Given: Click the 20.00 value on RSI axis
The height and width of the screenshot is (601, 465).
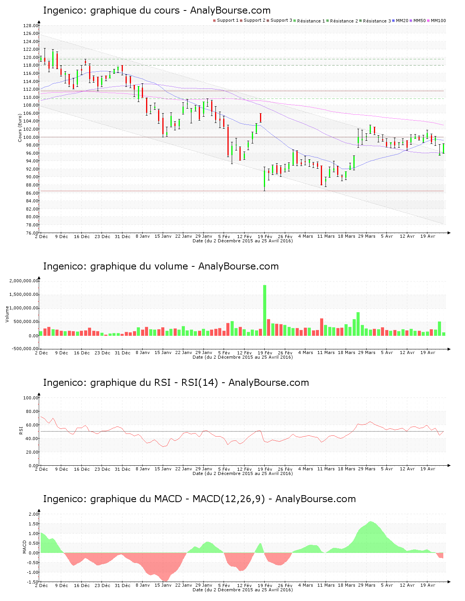Looking at the screenshot, I should (x=32, y=452).
